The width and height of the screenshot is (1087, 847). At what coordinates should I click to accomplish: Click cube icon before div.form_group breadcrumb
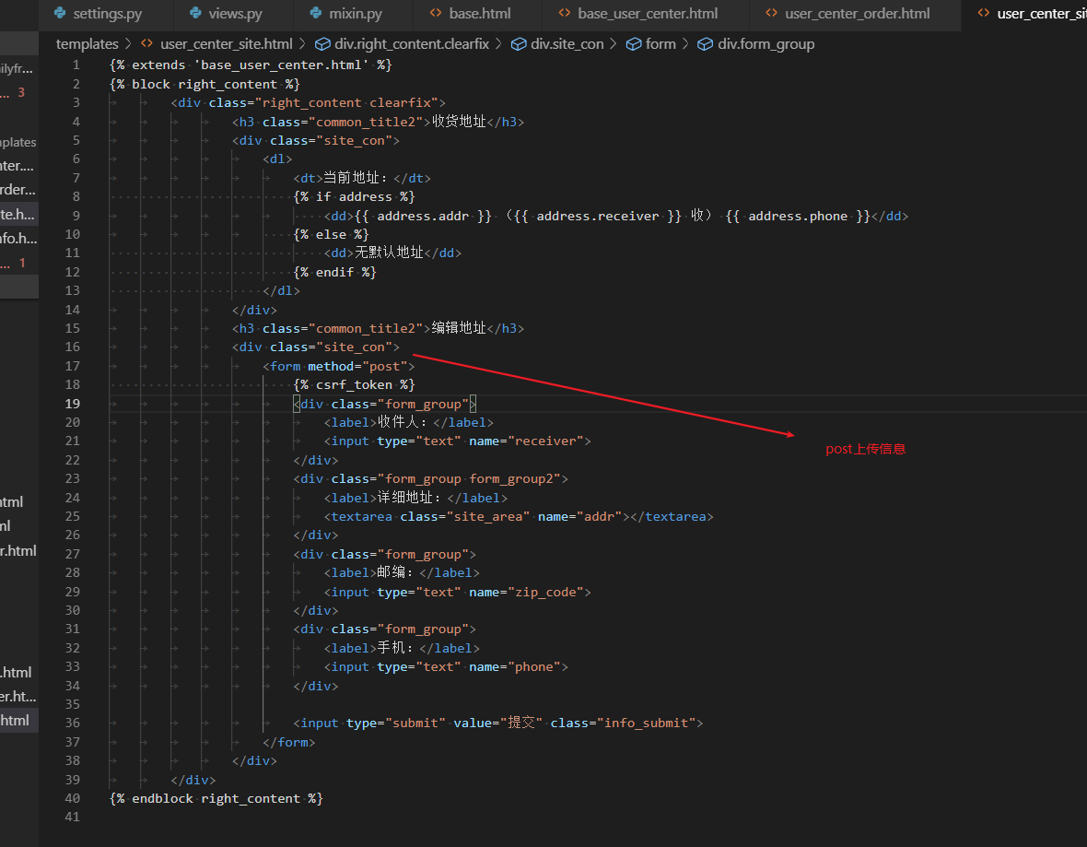click(705, 43)
